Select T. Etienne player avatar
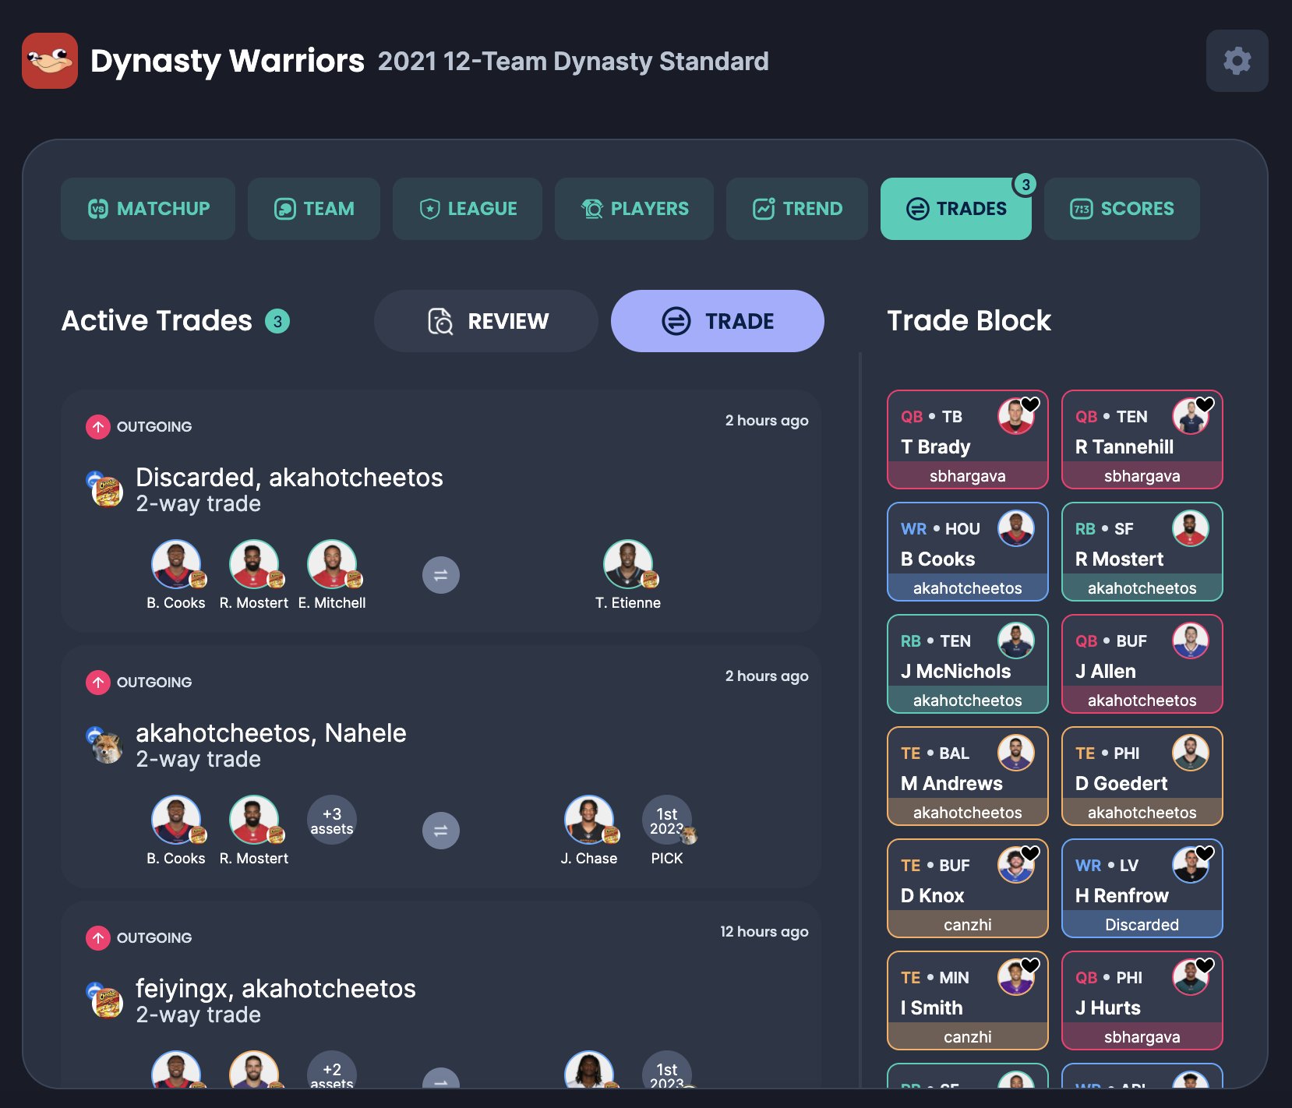 coord(628,564)
